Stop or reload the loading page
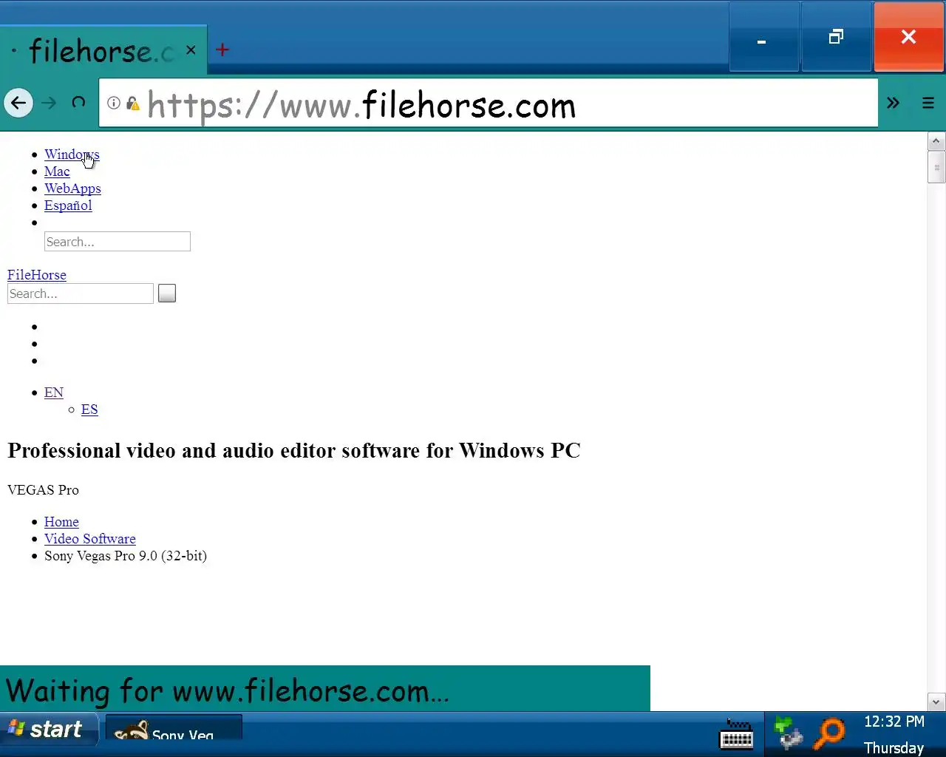Screen dimensions: 946x757 pos(78,103)
